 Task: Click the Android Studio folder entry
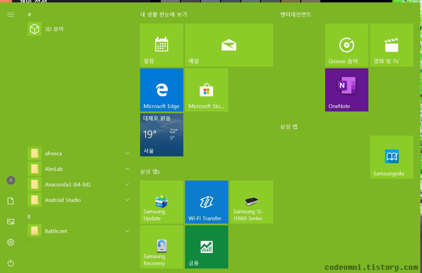pyautogui.click(x=80, y=200)
